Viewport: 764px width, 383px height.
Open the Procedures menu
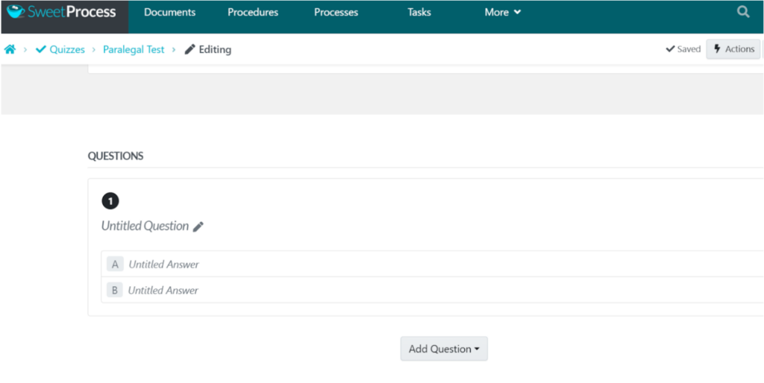pyautogui.click(x=253, y=12)
